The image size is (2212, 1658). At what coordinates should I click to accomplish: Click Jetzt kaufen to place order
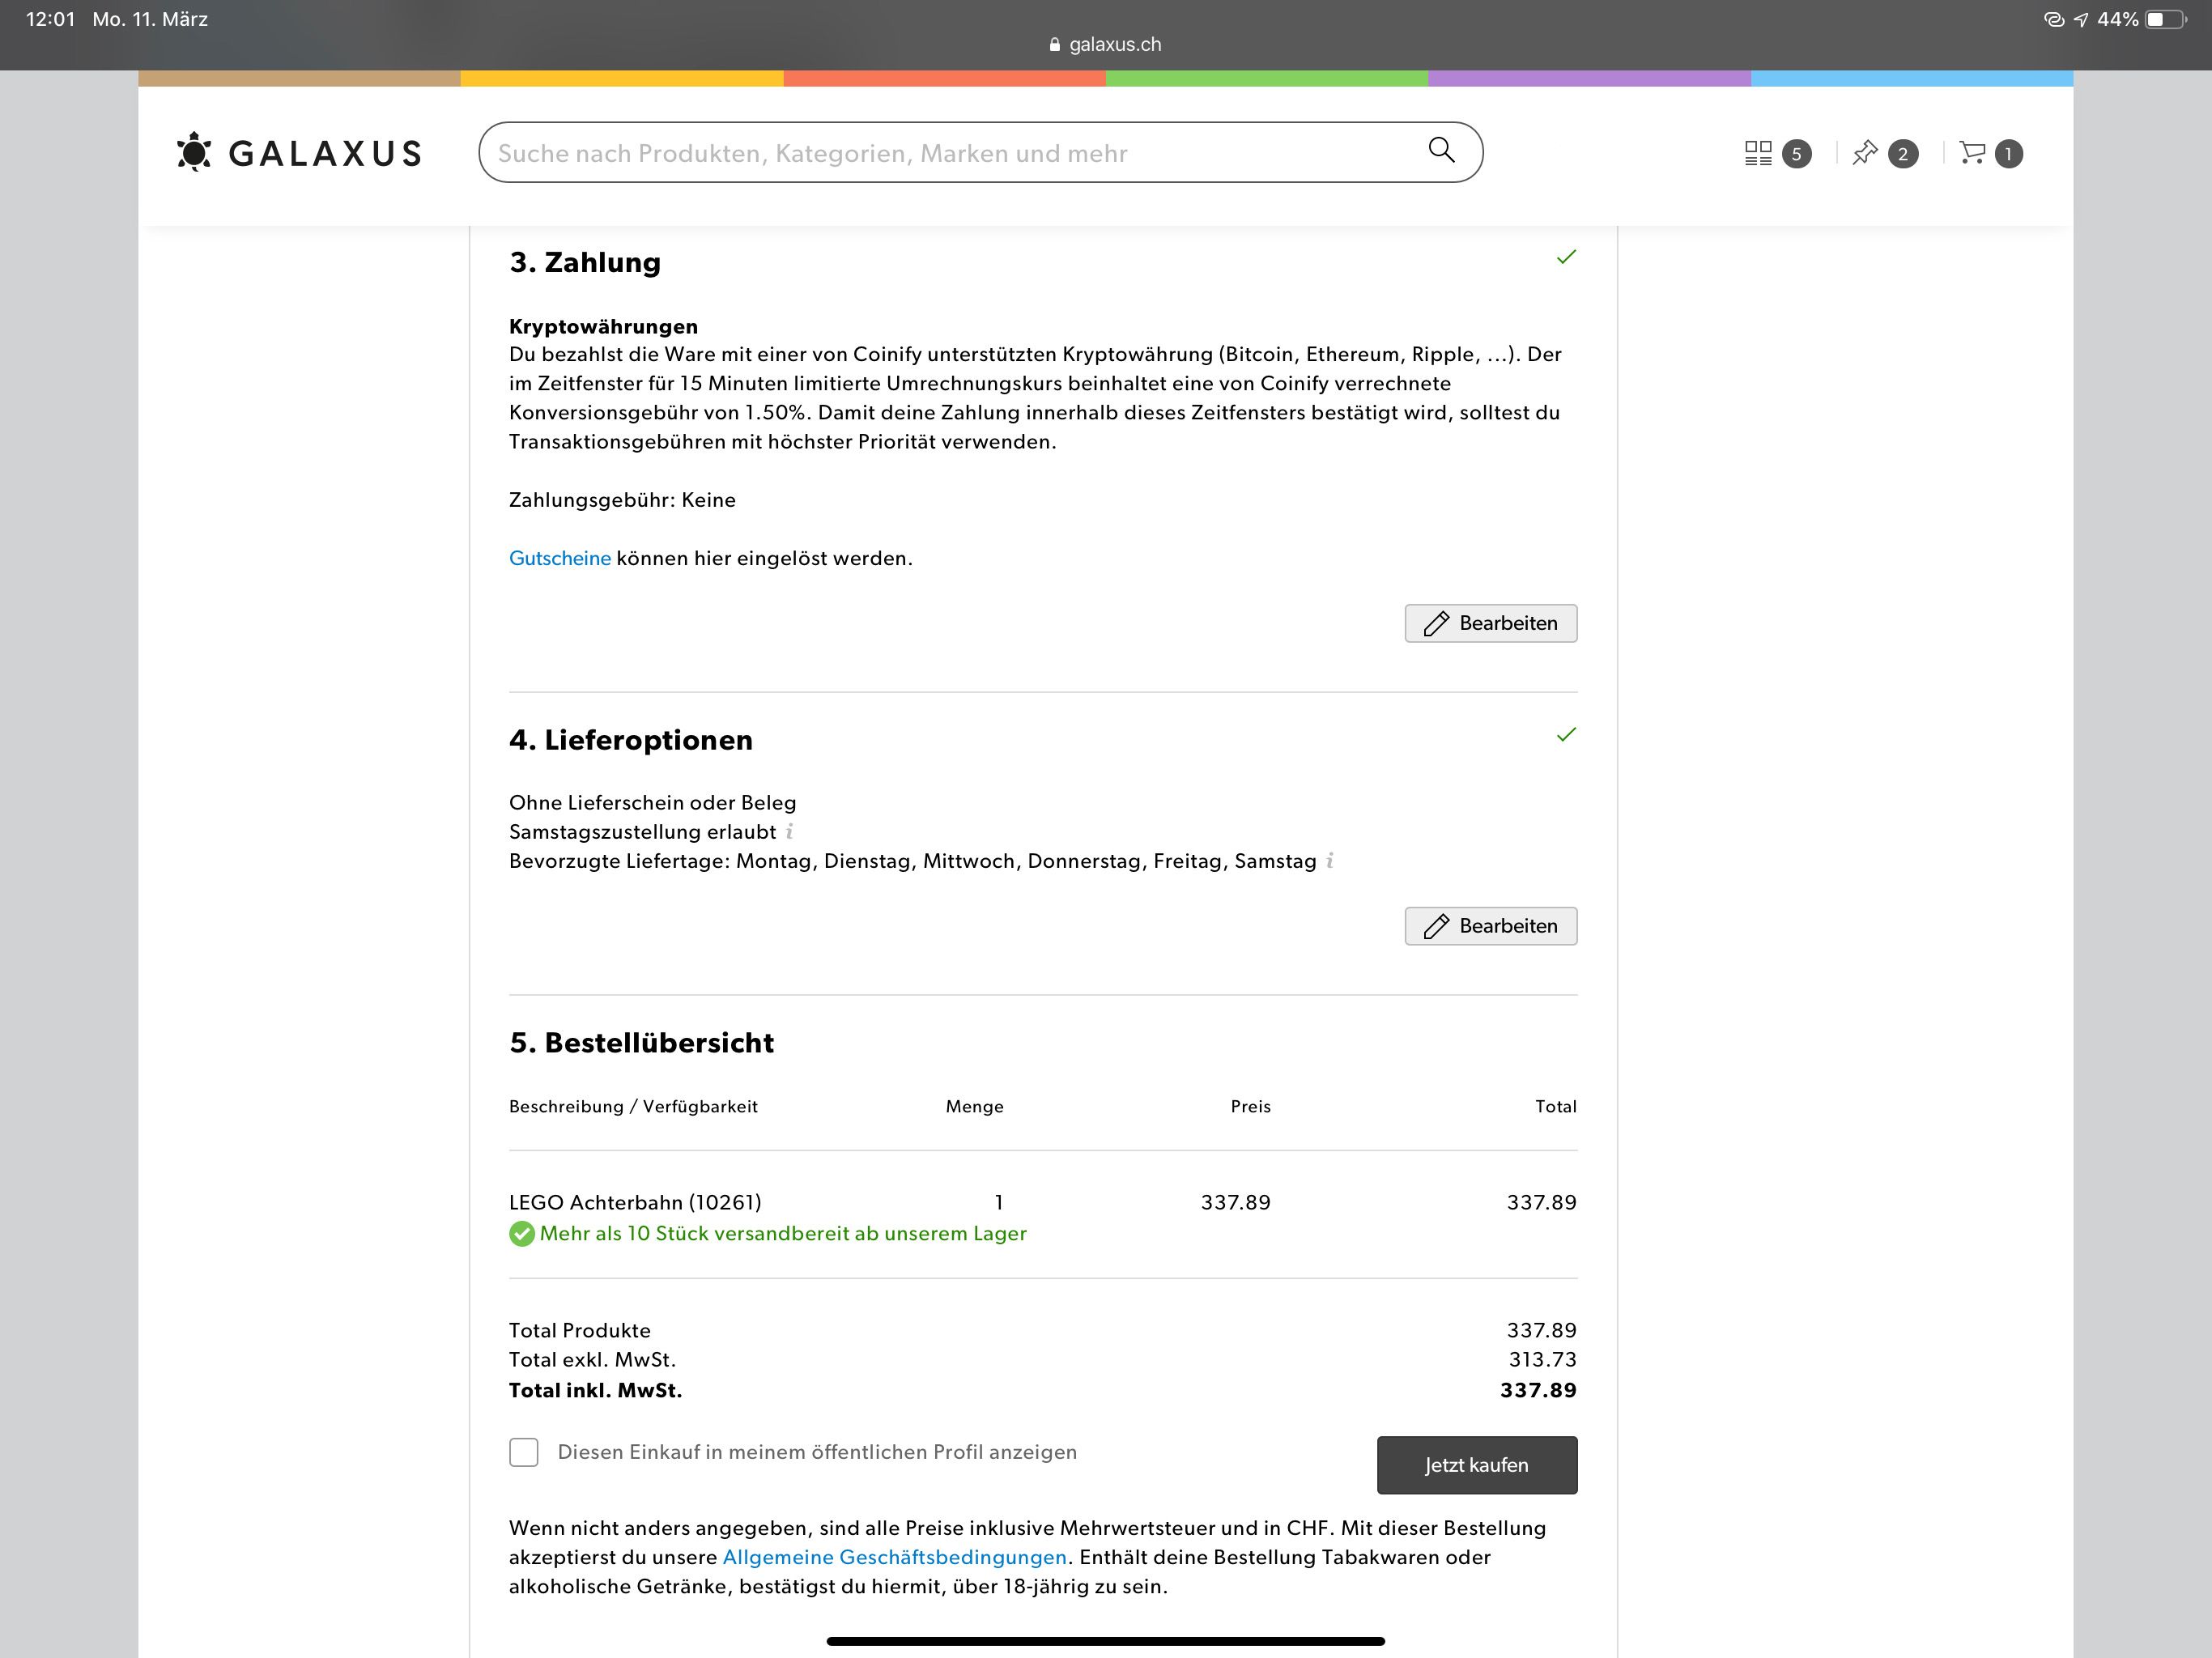pos(1477,1465)
